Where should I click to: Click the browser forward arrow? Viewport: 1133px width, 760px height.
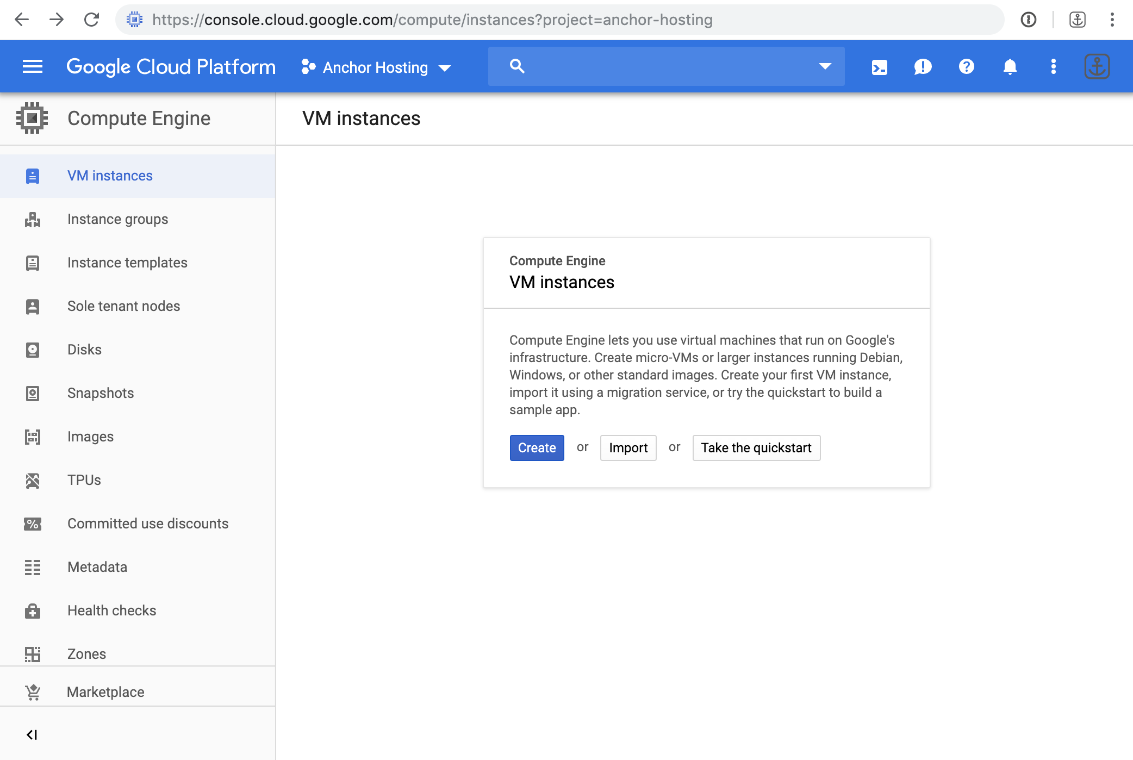tap(57, 20)
